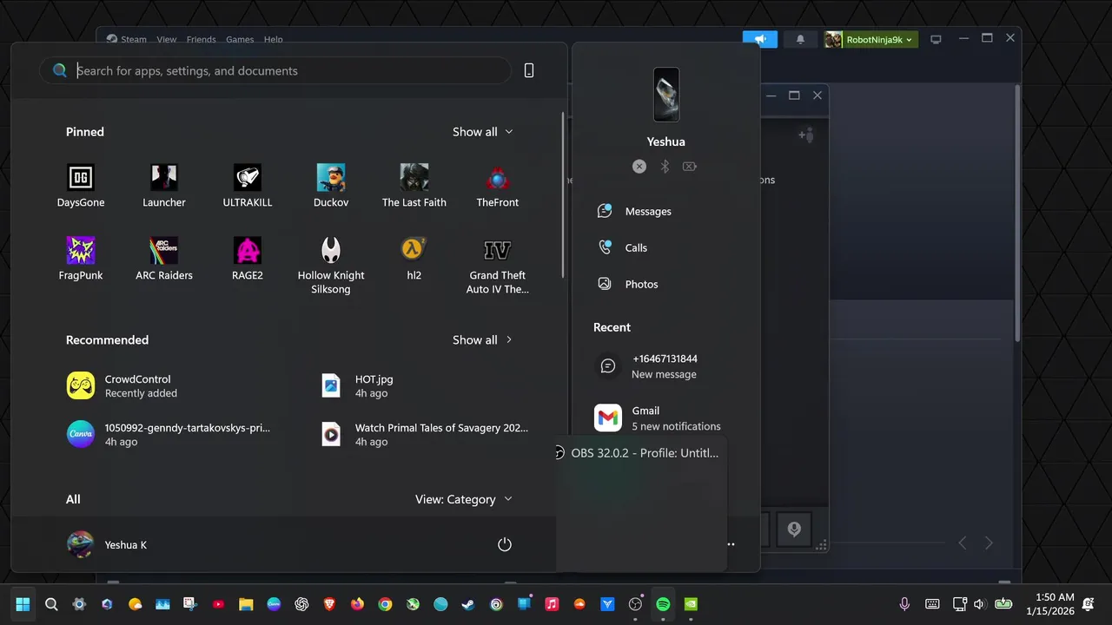Open Canva from the taskbar
Screen dimensions: 1112x625
[x=274, y=604]
